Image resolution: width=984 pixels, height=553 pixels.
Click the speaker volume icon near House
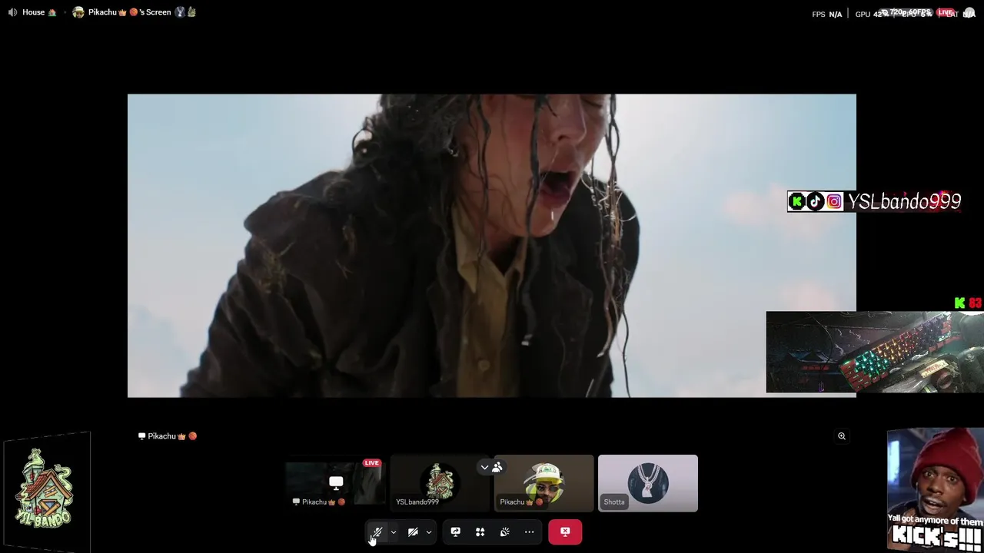pyautogui.click(x=12, y=12)
